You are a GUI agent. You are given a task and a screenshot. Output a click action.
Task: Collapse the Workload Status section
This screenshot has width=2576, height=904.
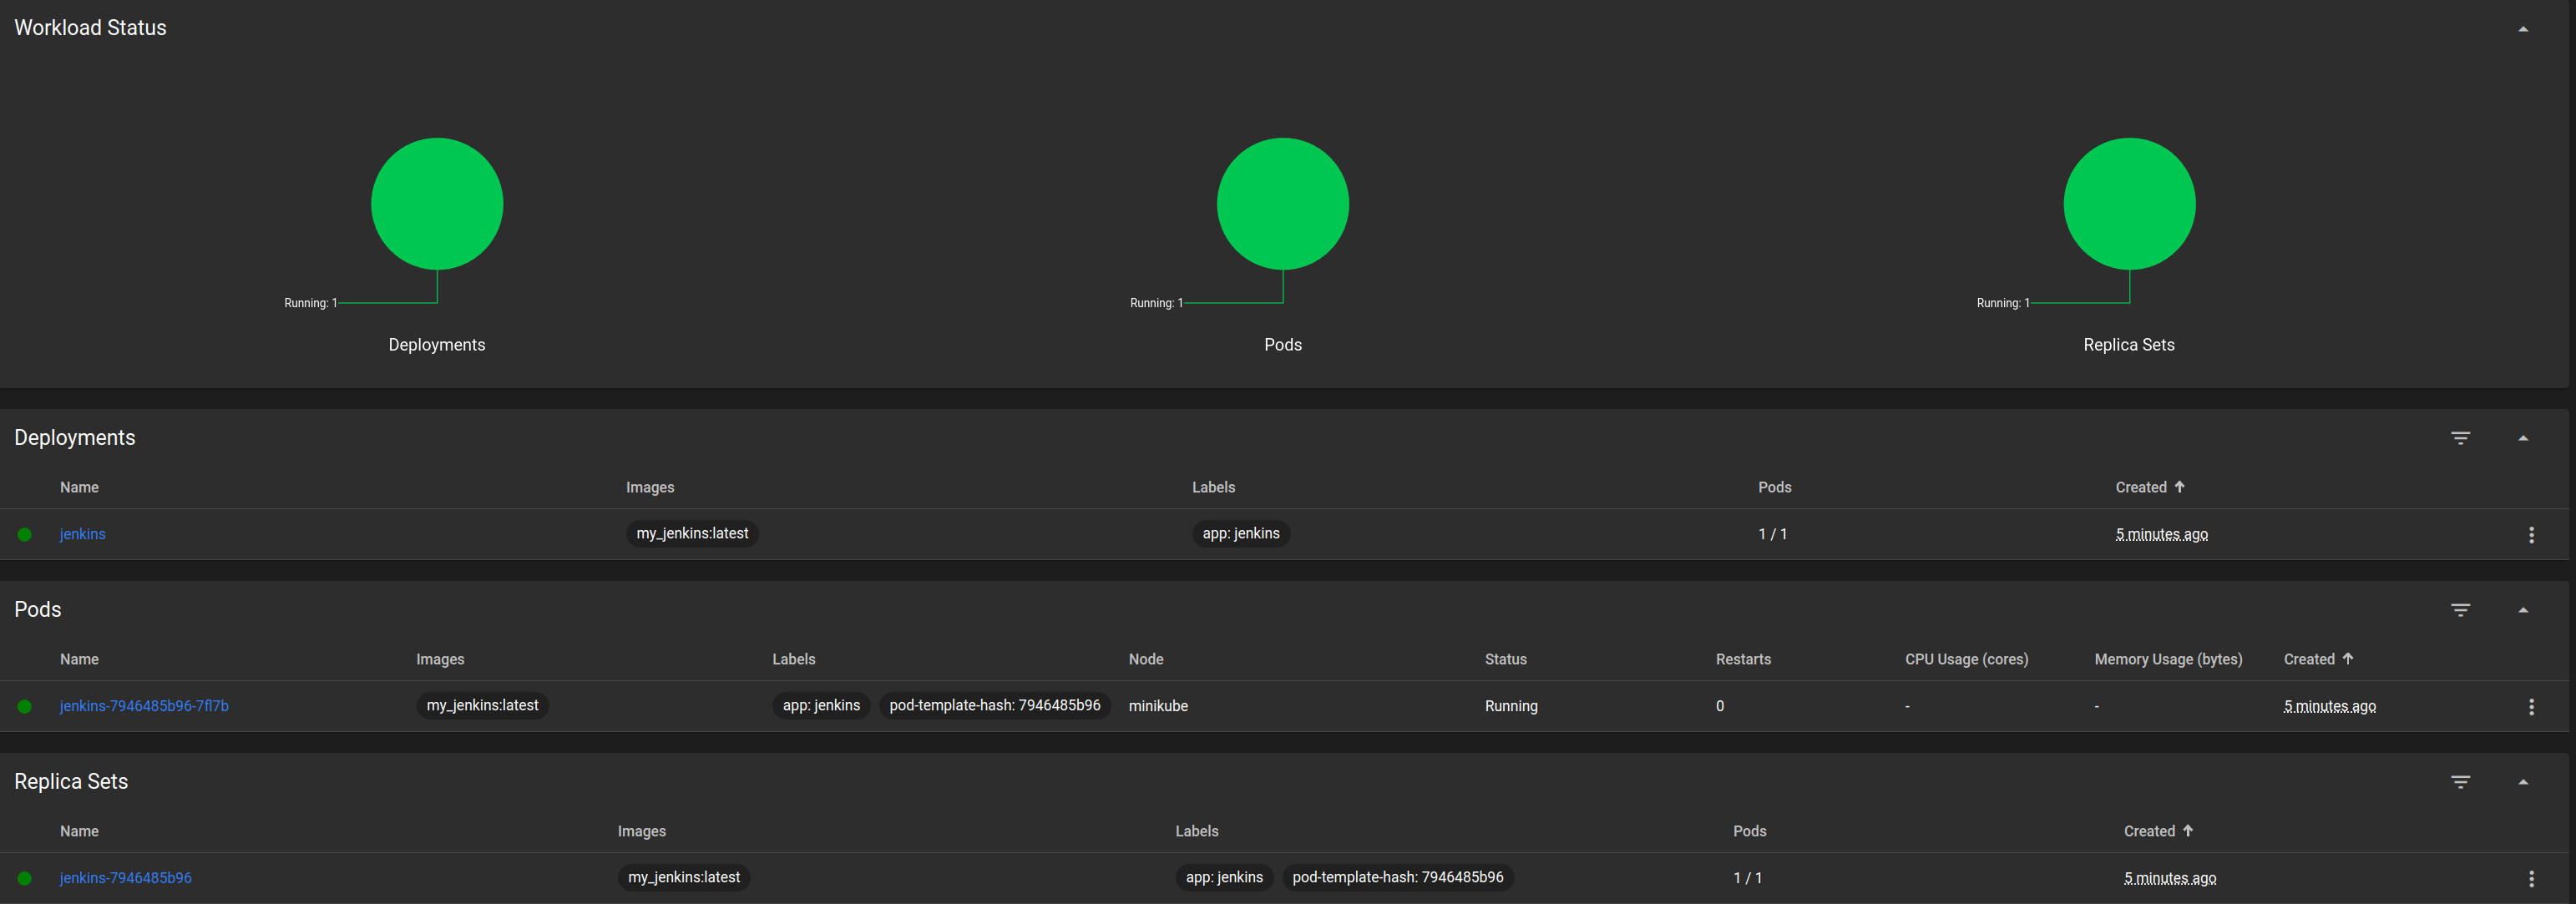coord(2522,29)
